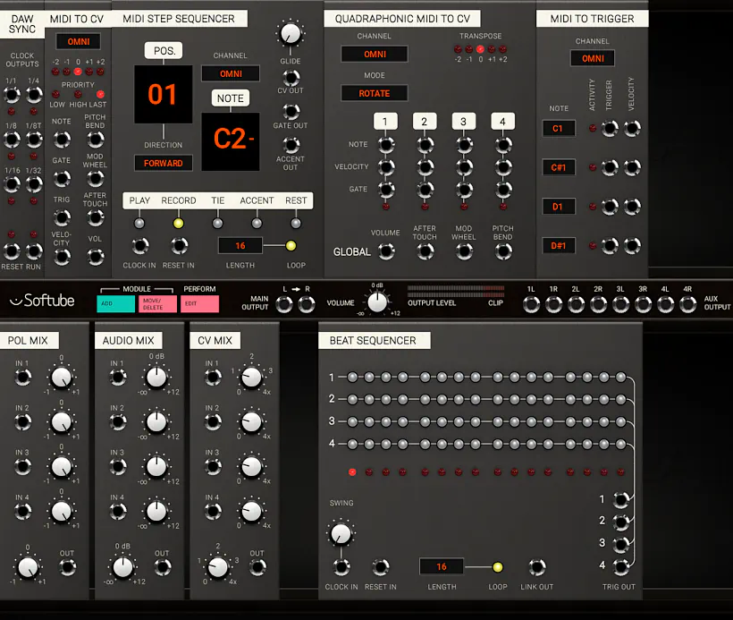The width and height of the screenshot is (733, 620).
Task: Click the Softube logo
Action: point(42,301)
